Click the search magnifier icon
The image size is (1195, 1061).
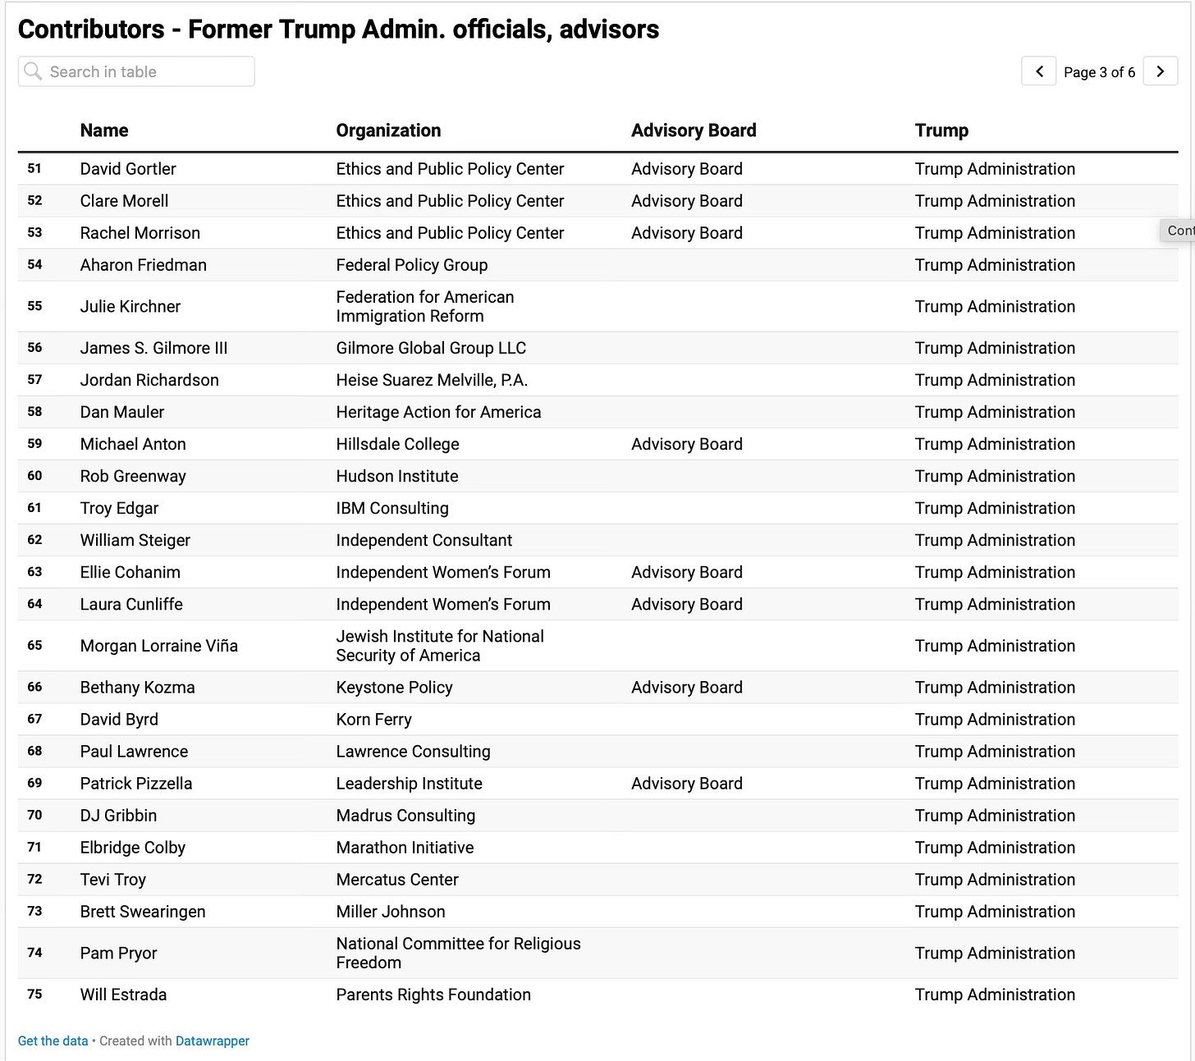point(33,71)
